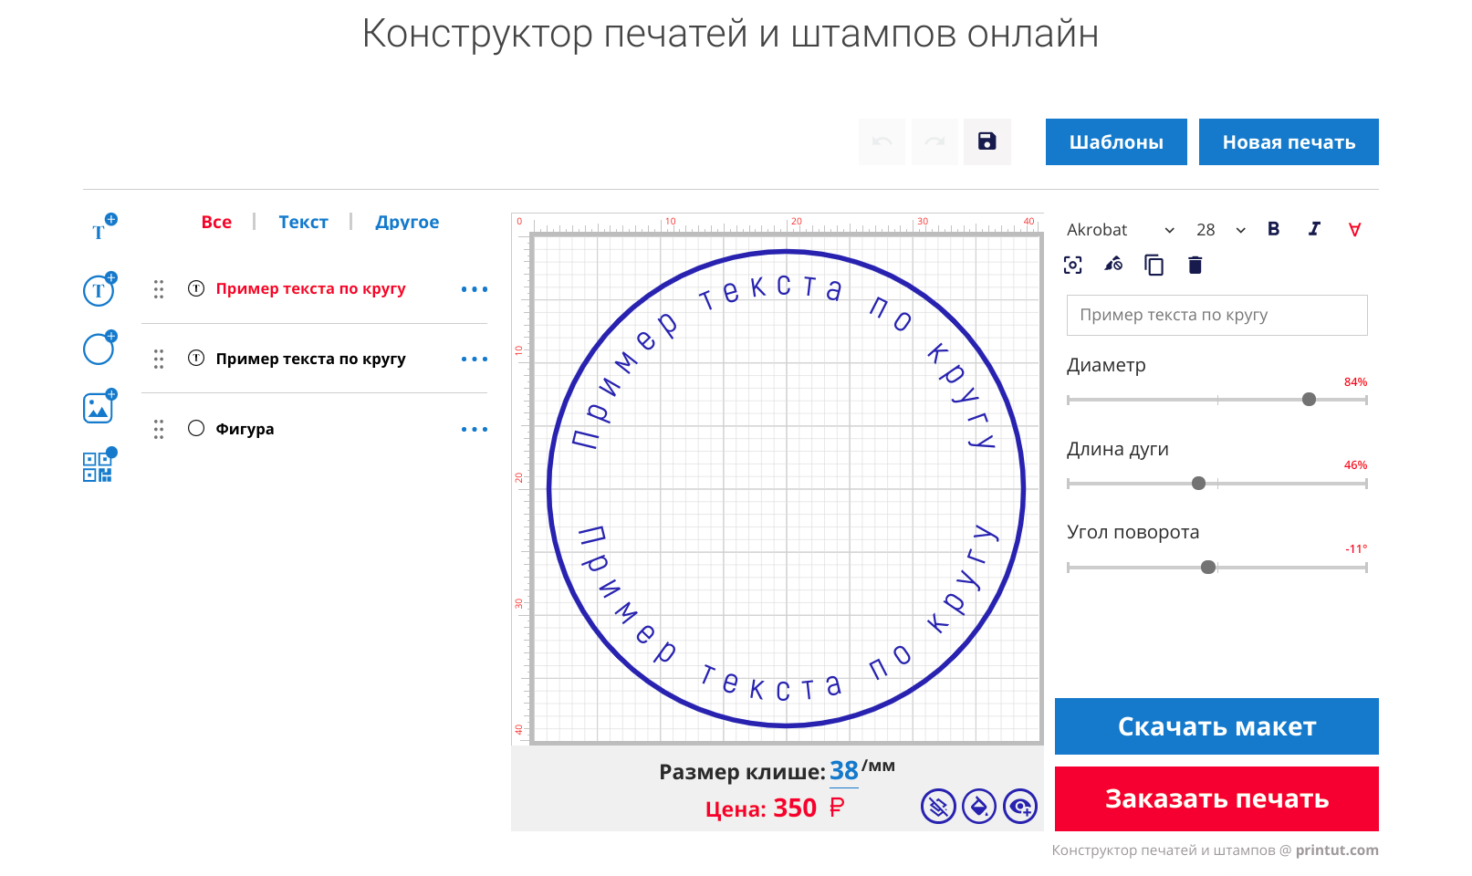Viewport: 1472px width, 876px height.
Task: Click the Диаметр slider handle
Action: pos(1309,400)
